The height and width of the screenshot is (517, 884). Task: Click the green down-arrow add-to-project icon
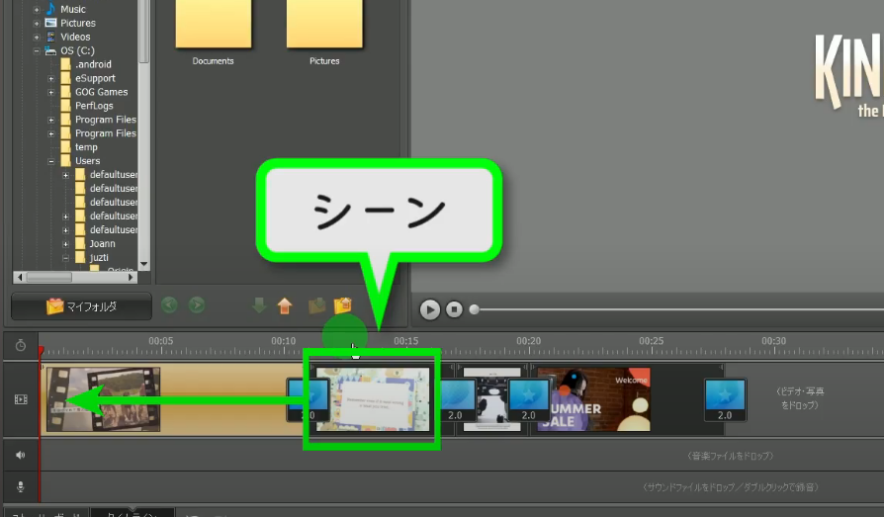pyautogui.click(x=259, y=305)
